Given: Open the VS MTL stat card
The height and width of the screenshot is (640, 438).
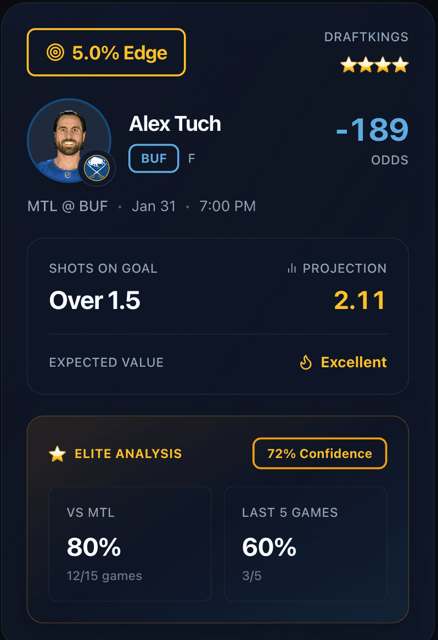Looking at the screenshot, I should 130,543.
